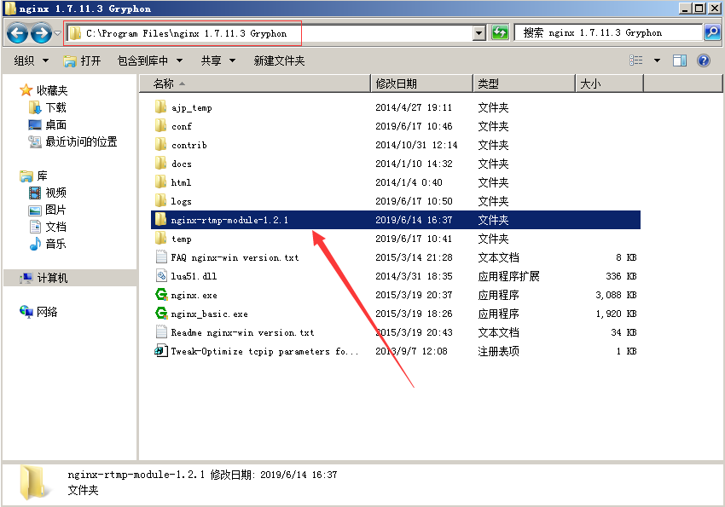Click the nginx.exe file name
Screen dimensions: 725x507
[x=194, y=295]
